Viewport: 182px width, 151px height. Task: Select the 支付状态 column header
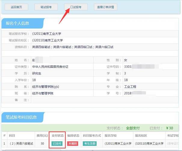pyautogui.click(x=57, y=136)
